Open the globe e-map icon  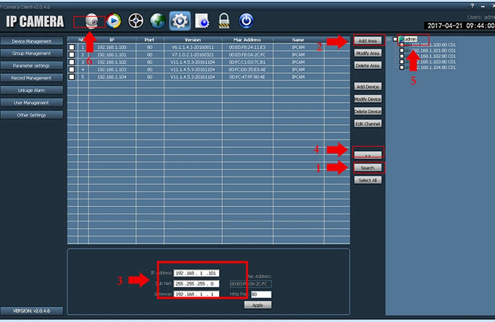pos(158,21)
